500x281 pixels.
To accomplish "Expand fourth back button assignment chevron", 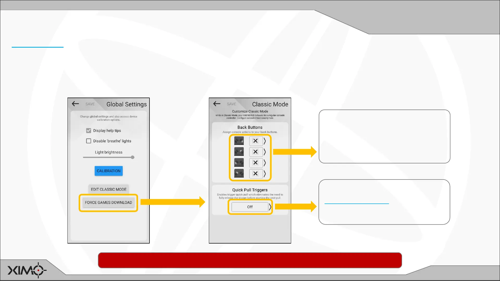I will point(265,174).
